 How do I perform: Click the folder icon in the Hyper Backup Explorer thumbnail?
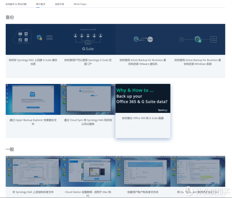(x=32, y=94)
